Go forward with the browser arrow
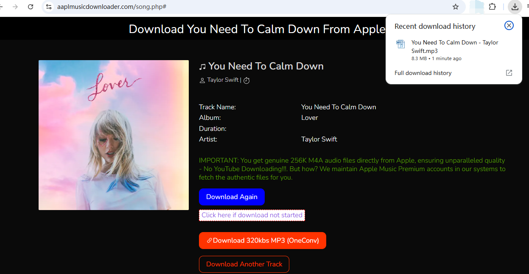This screenshot has width=529, height=274. point(15,7)
